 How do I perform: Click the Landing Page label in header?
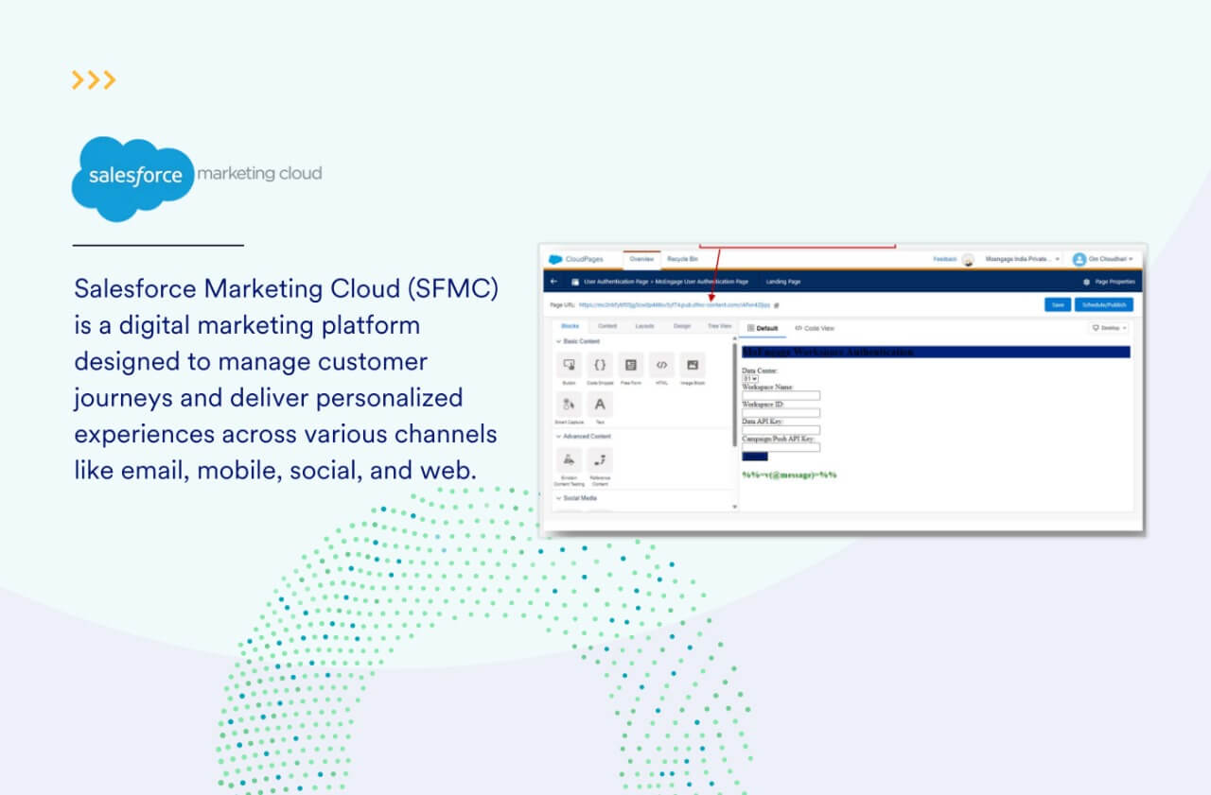[783, 282]
